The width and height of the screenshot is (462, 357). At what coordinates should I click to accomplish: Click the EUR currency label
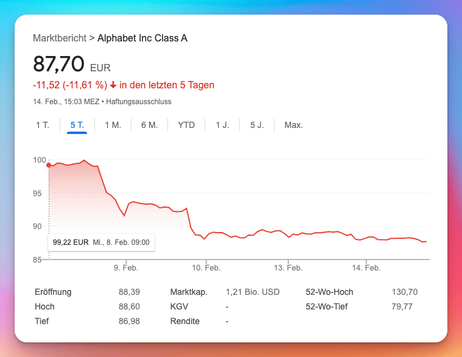point(100,68)
